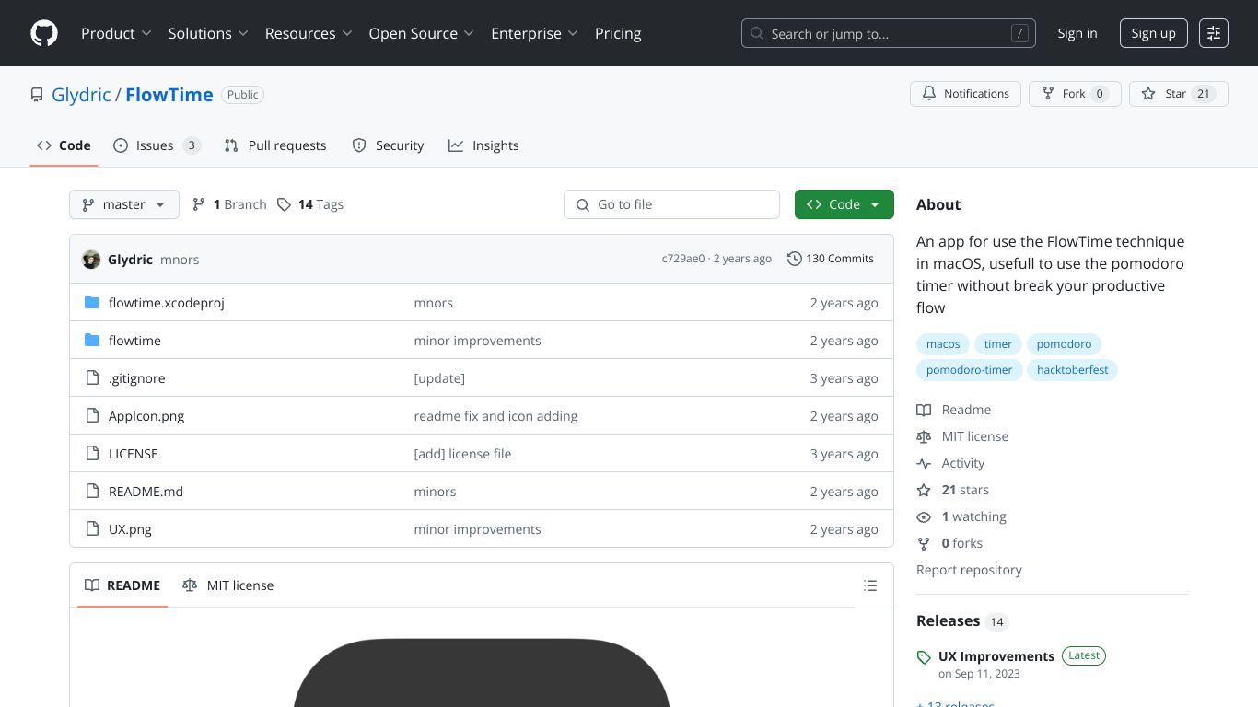Switch to MIT license tab in readme panel
The width and height of the screenshot is (1258, 707).
pos(228,585)
